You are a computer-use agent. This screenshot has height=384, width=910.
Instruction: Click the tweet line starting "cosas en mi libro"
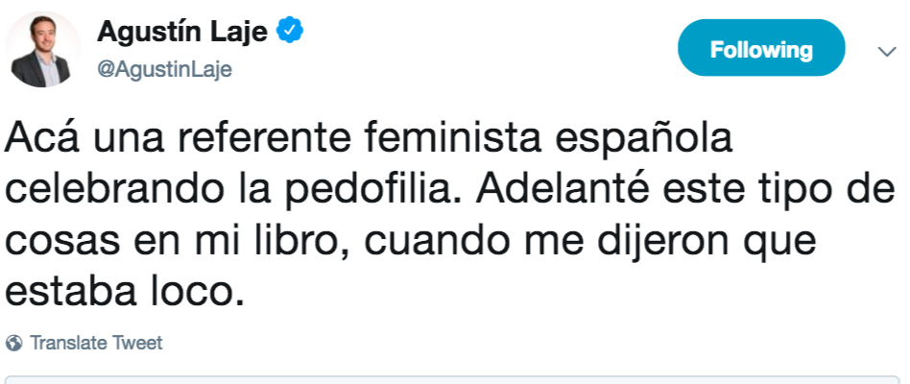410,242
